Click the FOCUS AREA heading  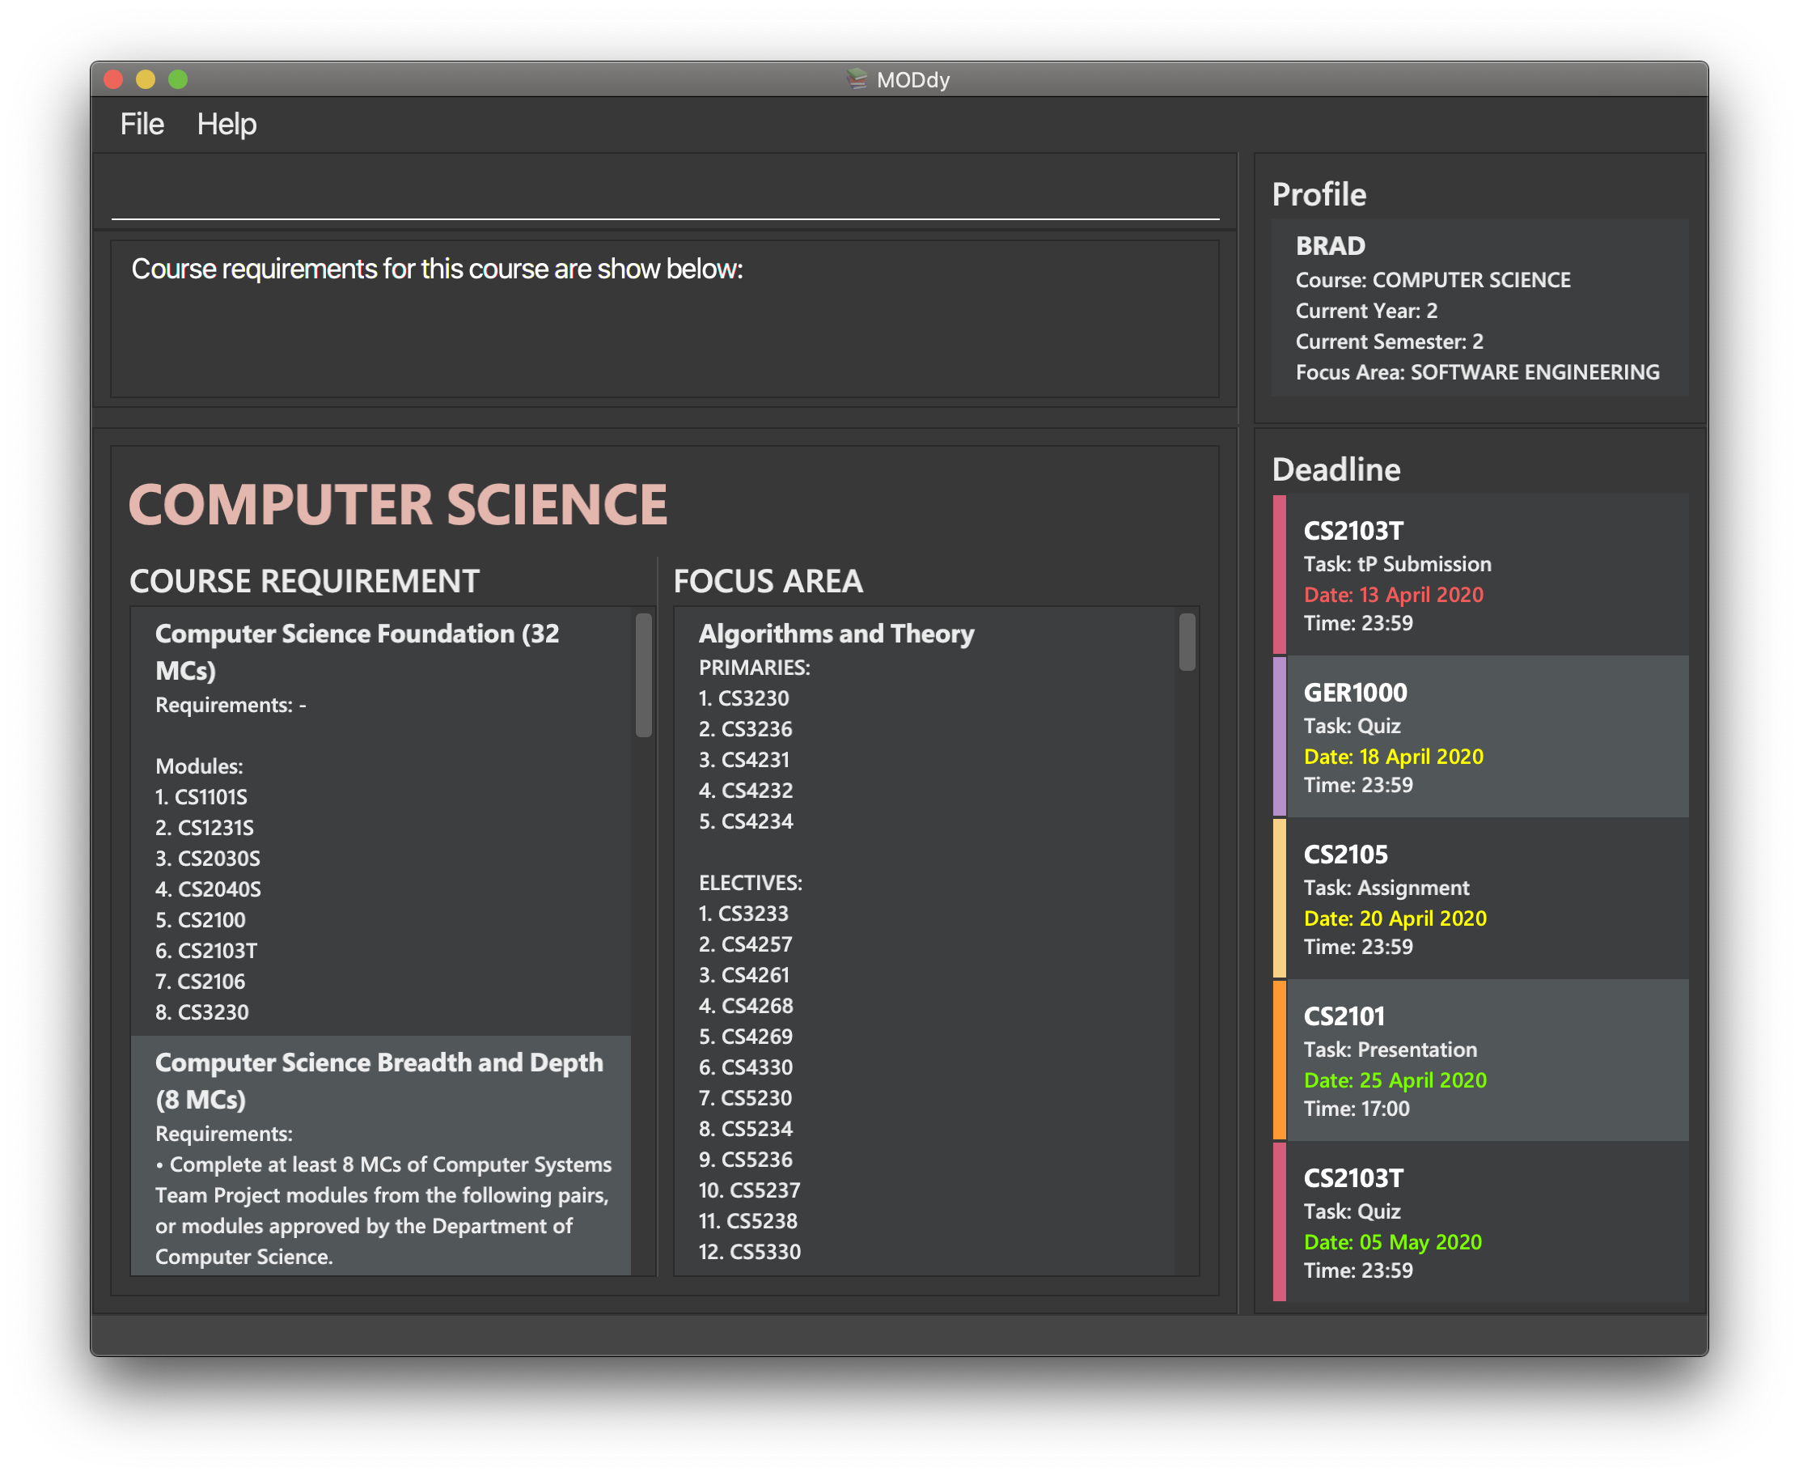pos(768,582)
